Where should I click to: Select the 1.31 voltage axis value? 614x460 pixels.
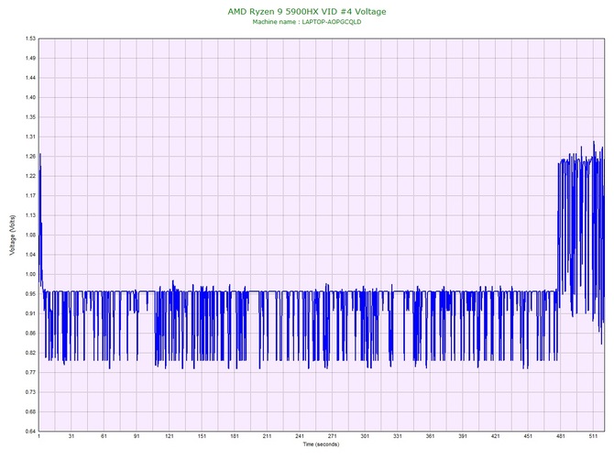click(x=30, y=137)
